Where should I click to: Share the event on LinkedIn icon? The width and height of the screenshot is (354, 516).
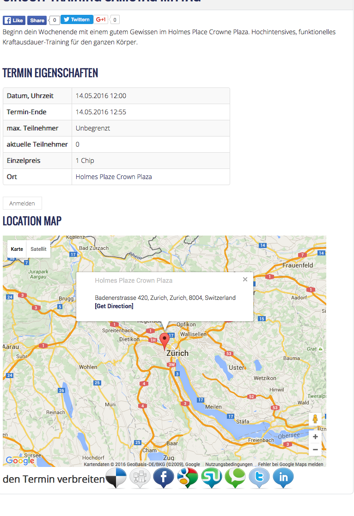[x=283, y=478]
